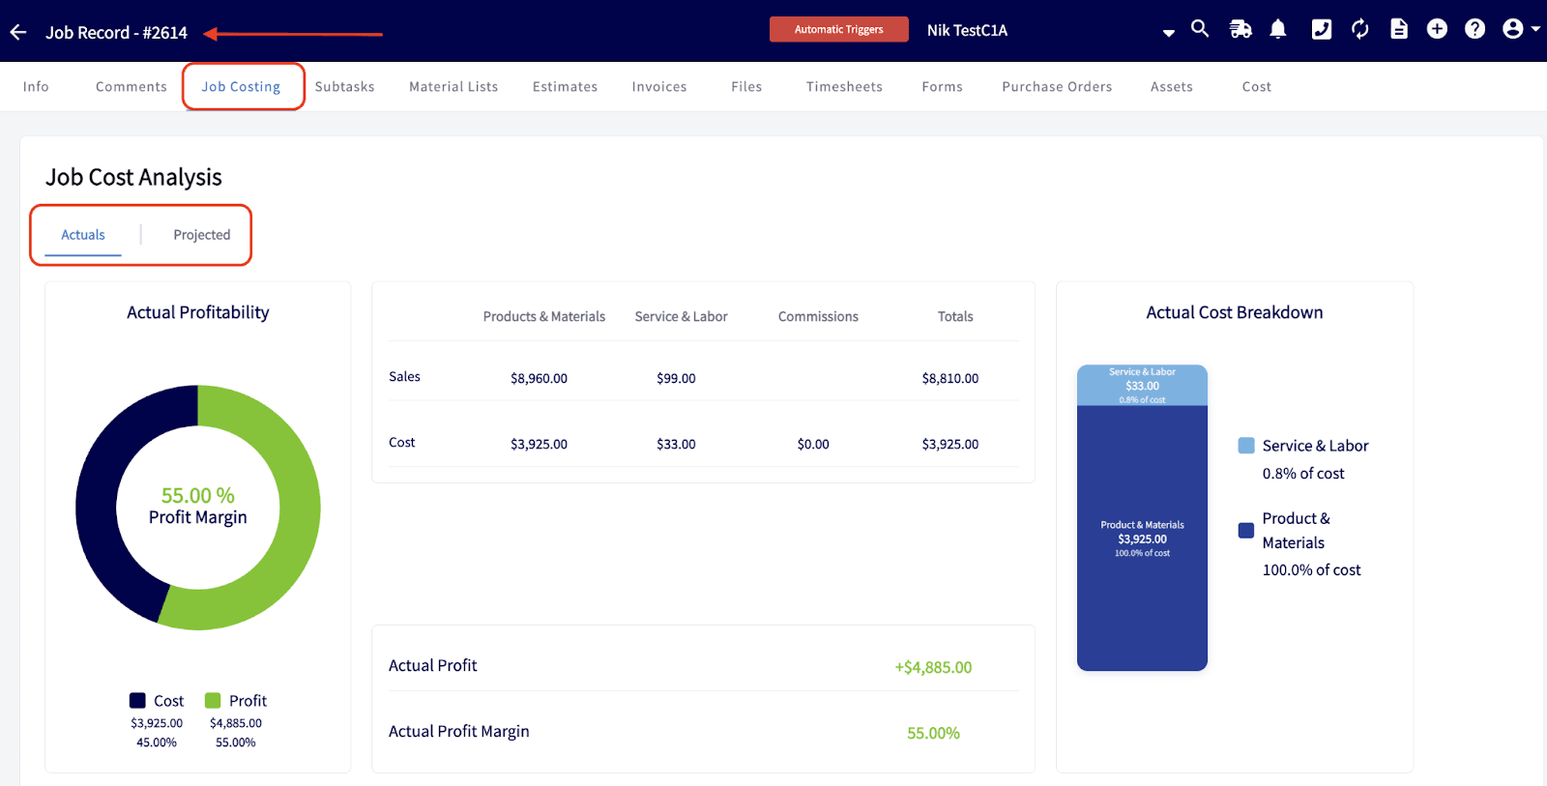Open the help question mark icon

tap(1474, 29)
